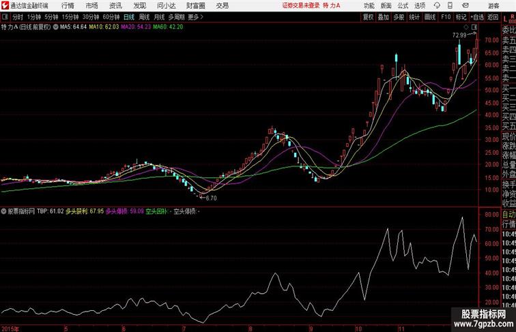Screen dimensions: 516x332
Task: Click the 2015年 date axis label
Action: point(10,329)
